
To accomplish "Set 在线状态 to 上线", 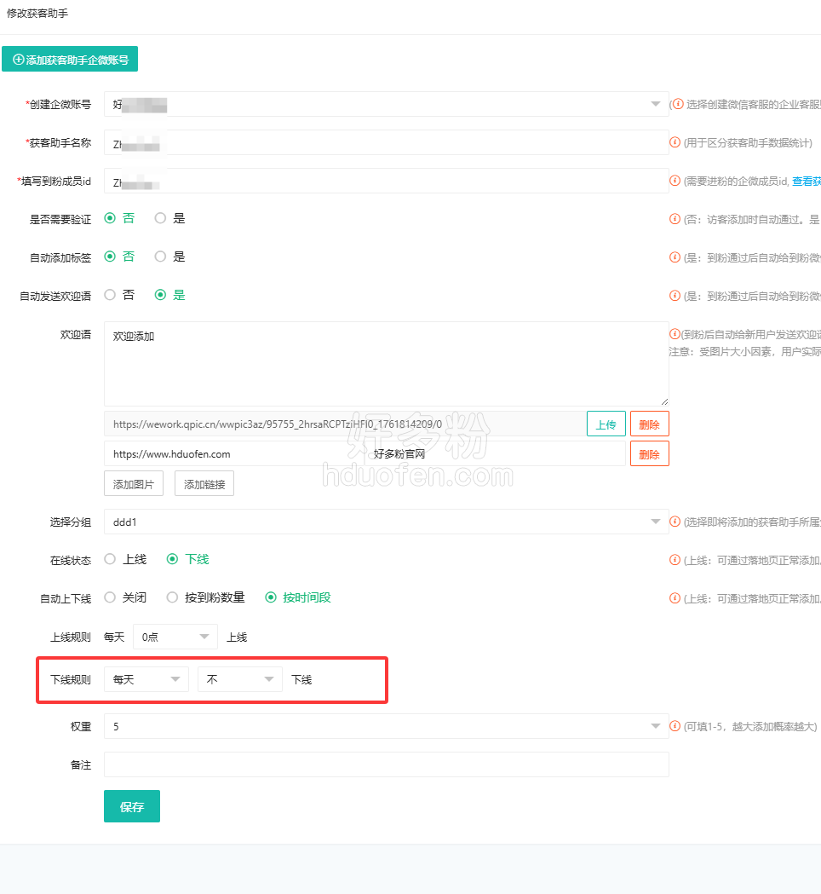I will point(110,559).
